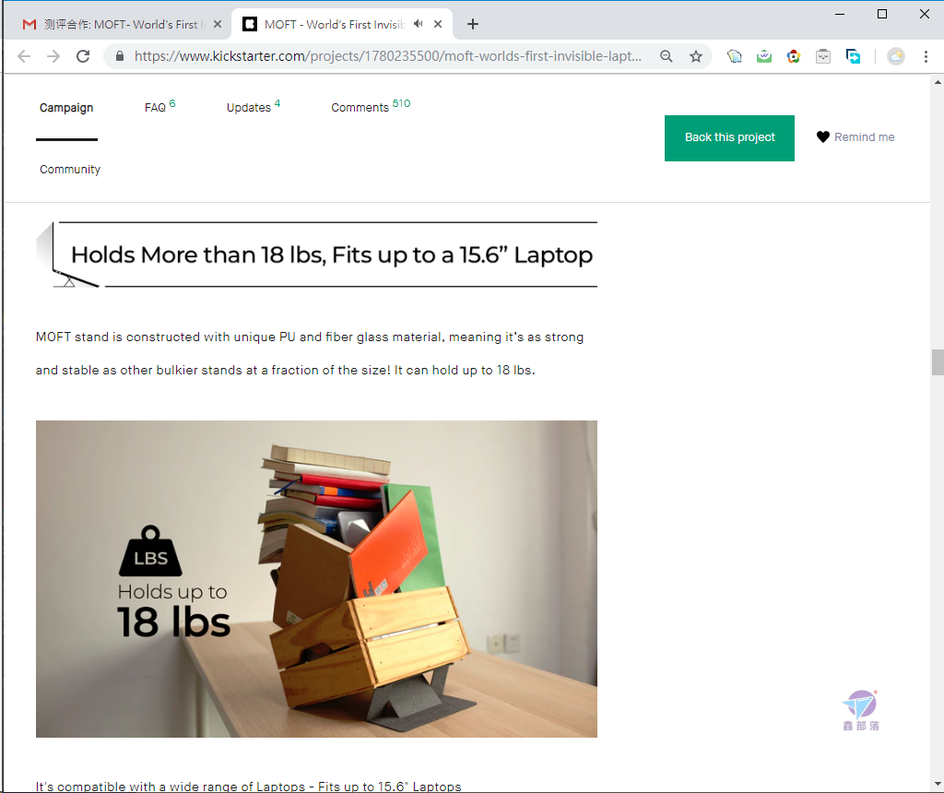Click the vertical scrollbar thumb
Viewport: 944px width, 793px height.
click(938, 361)
